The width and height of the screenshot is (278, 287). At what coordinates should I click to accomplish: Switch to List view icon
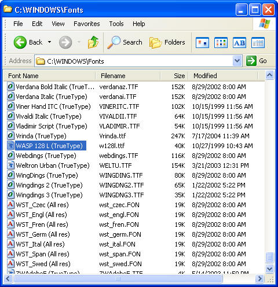221,43
